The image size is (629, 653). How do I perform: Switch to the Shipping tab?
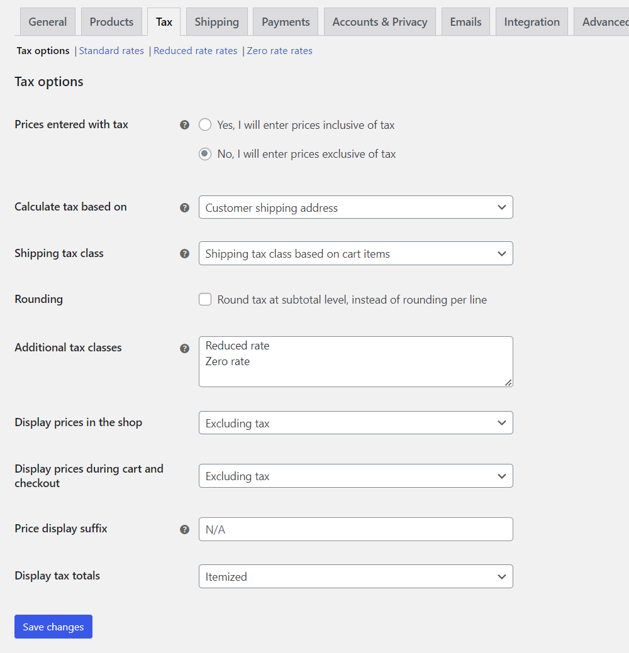click(216, 22)
